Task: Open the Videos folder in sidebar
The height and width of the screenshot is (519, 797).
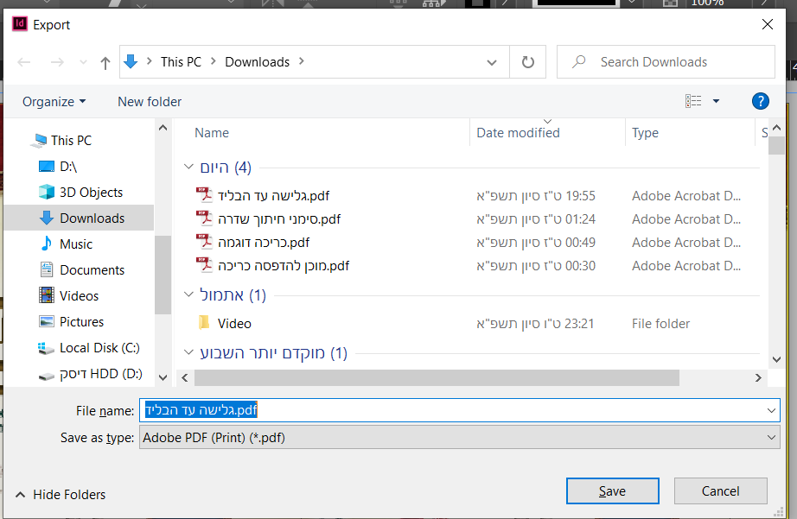Action: [79, 295]
